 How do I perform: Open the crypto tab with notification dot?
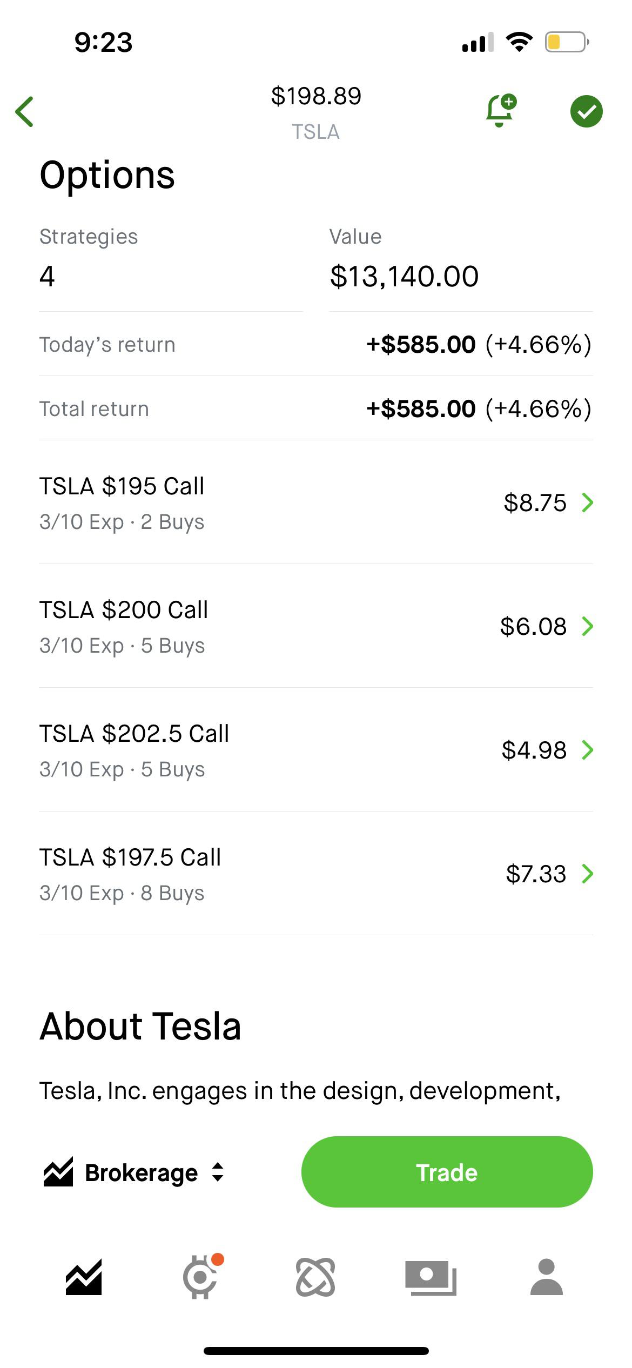coord(201,1277)
